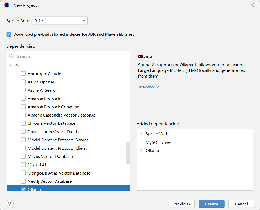Check the Anthropic Claude dependency
Viewport: 260px width, 210px height.
point(24,74)
